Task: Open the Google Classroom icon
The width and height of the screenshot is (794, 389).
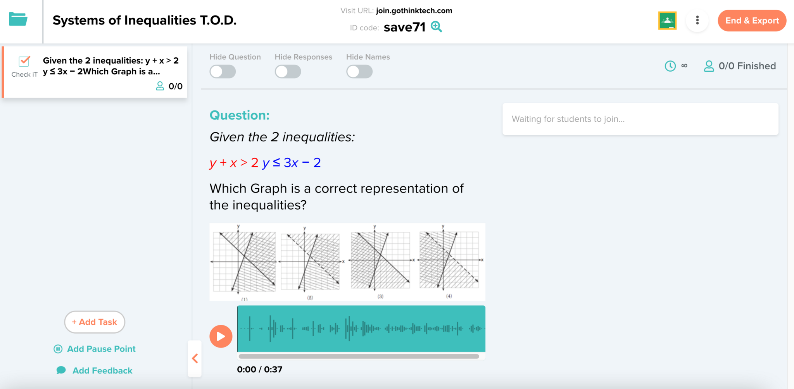Action: [667, 21]
